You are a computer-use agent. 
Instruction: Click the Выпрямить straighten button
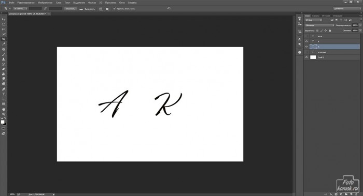coord(87,9)
